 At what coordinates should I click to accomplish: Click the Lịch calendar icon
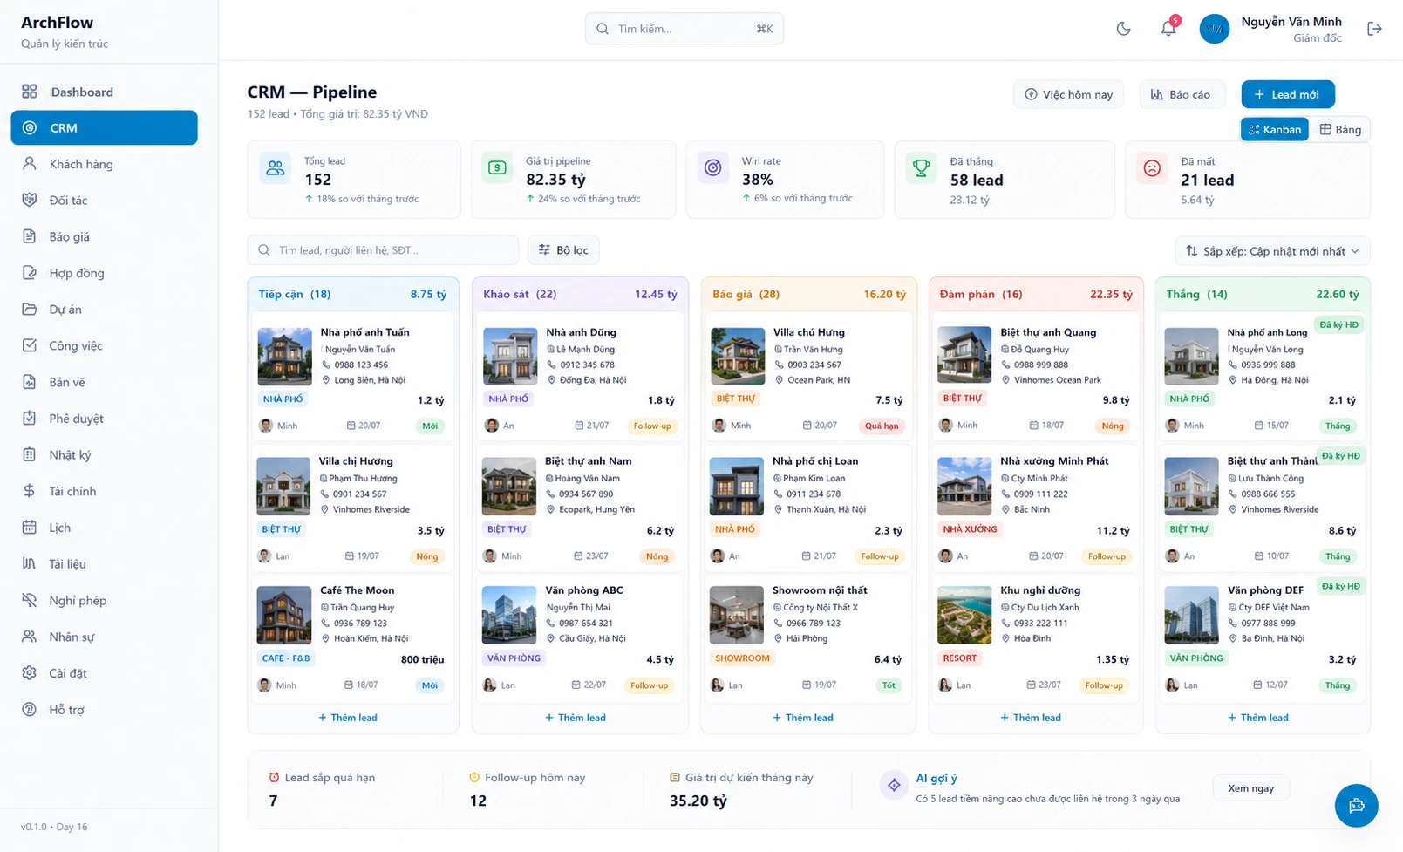pos(30,528)
